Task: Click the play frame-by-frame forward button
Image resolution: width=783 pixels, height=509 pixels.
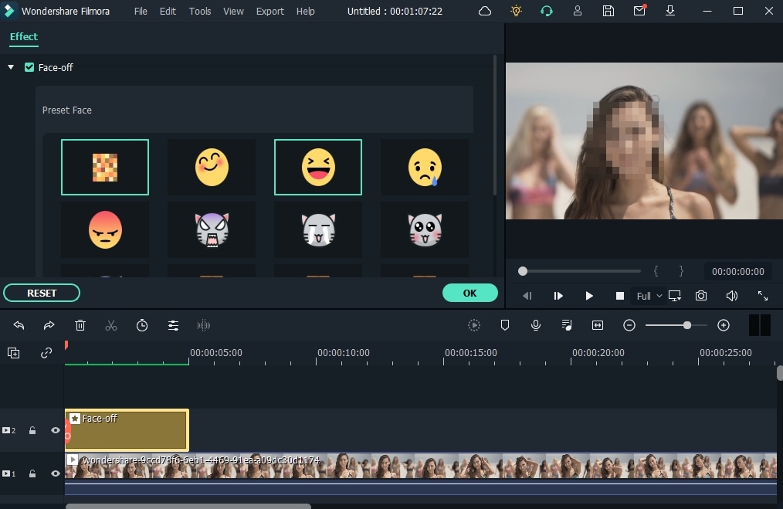Action: (x=558, y=296)
